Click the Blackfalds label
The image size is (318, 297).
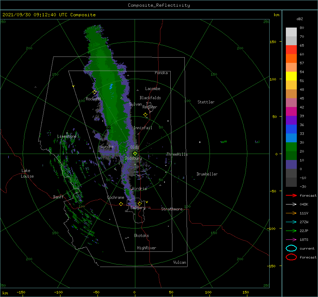[150, 98]
